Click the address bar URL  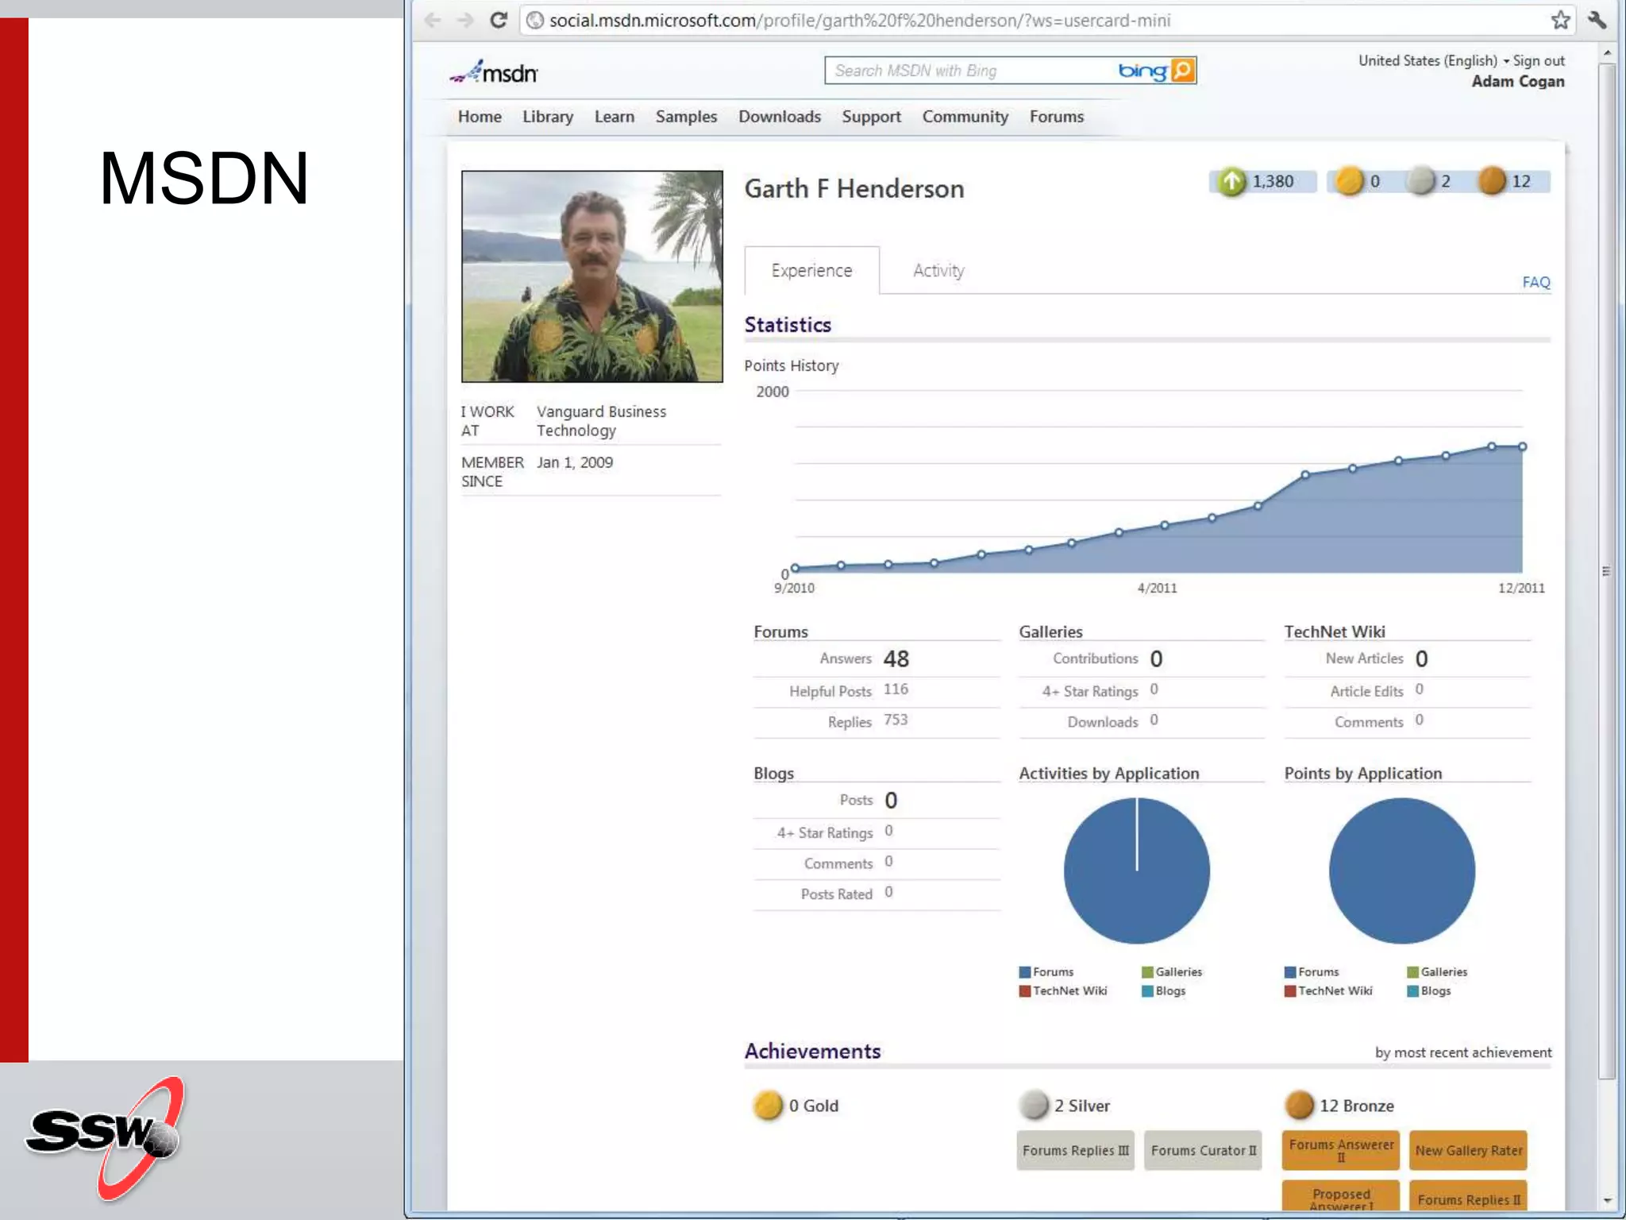pyautogui.click(x=860, y=21)
